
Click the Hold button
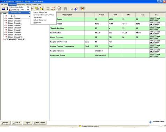click(x=28, y=123)
